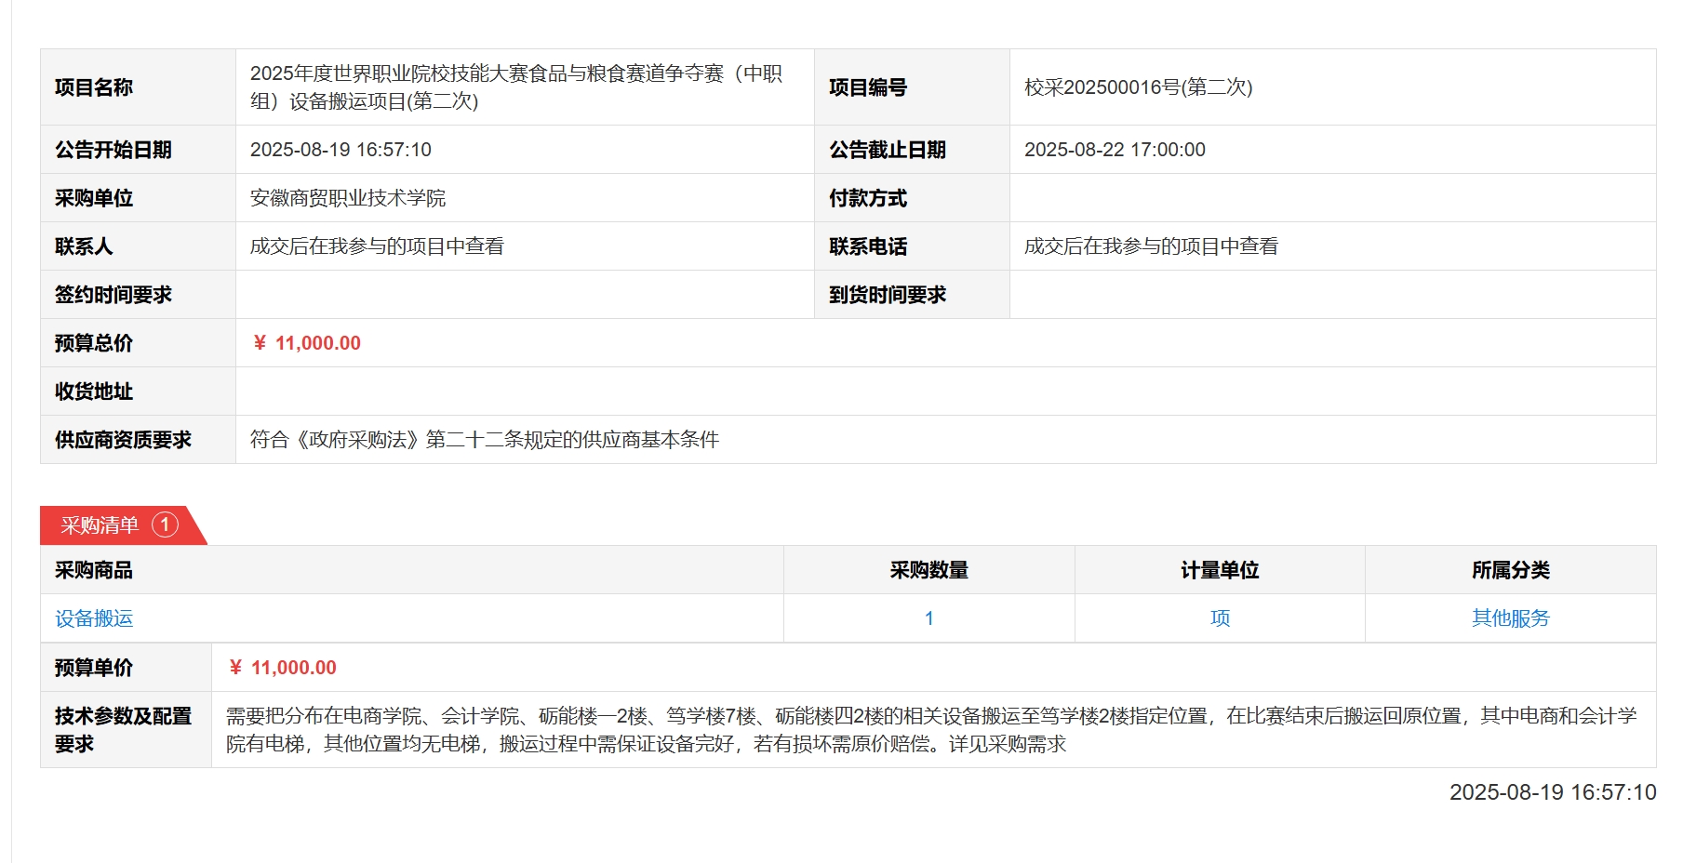Click the 项 unit link
The image size is (1683, 863).
click(x=1220, y=618)
